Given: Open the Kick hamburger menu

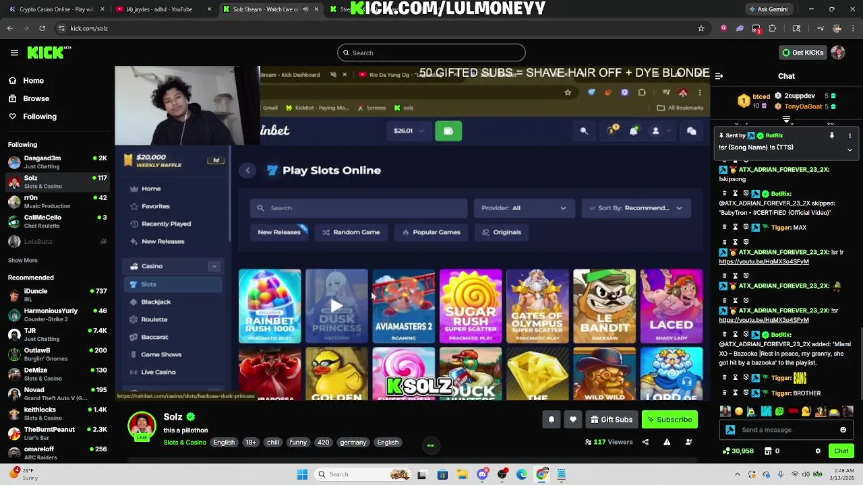Looking at the screenshot, I should (14, 53).
